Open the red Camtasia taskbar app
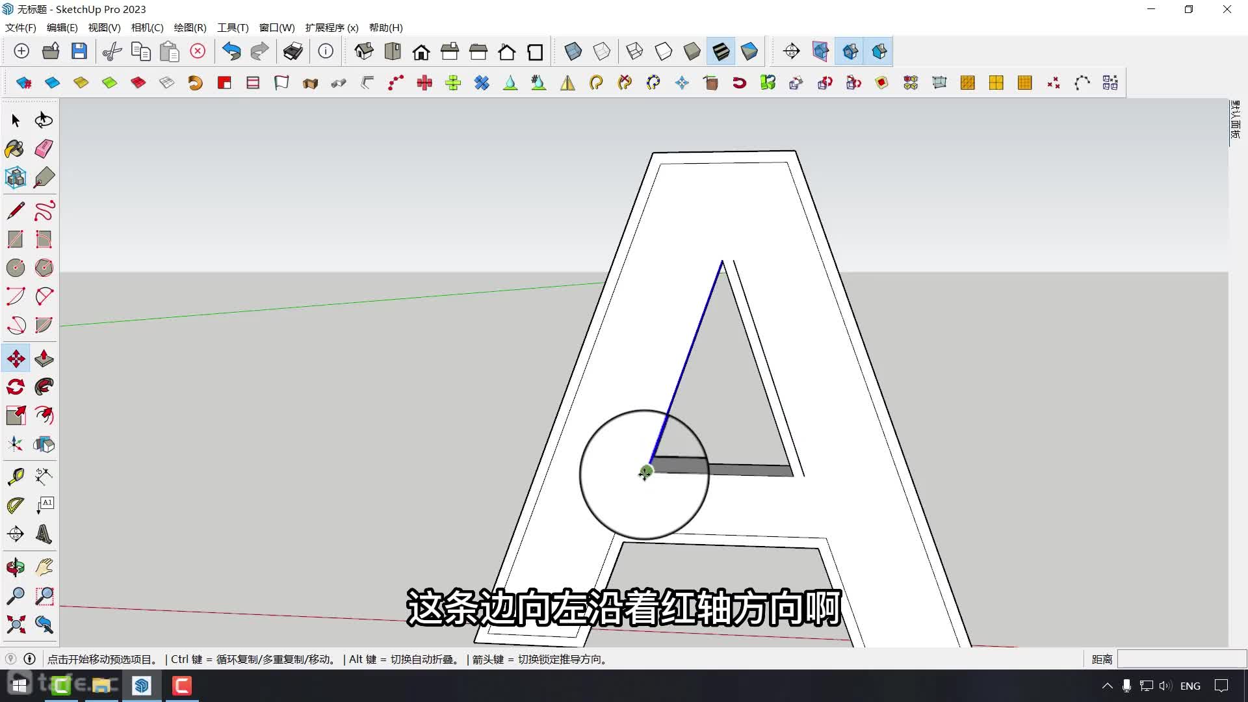Screen dimensions: 1248x702 click(x=182, y=686)
